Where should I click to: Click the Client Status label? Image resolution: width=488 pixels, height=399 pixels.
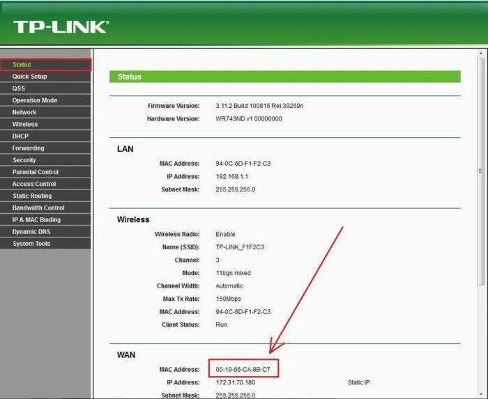(x=181, y=324)
